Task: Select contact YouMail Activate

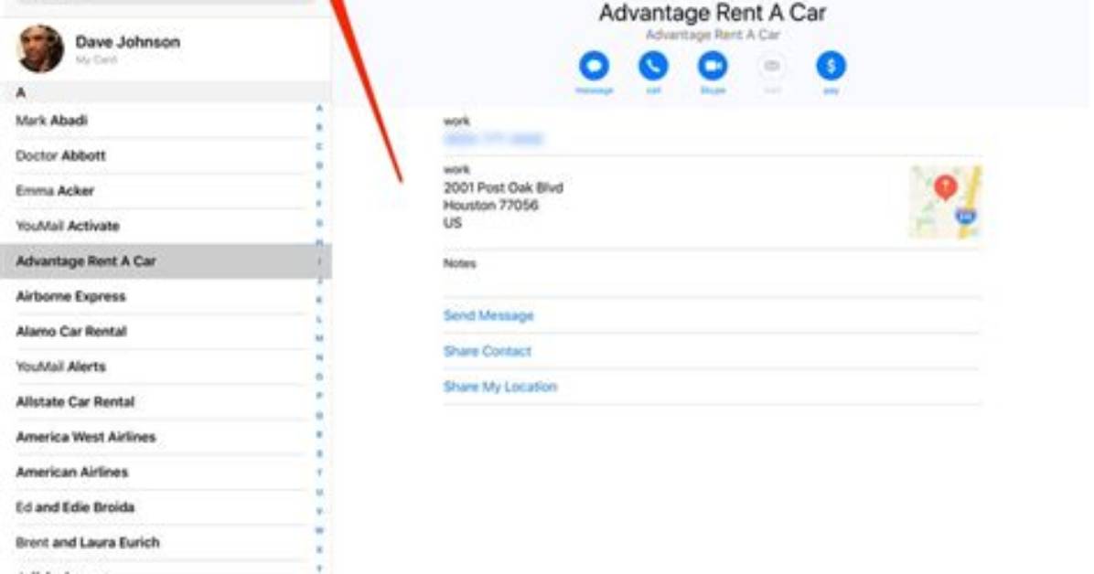Action: [x=166, y=226]
